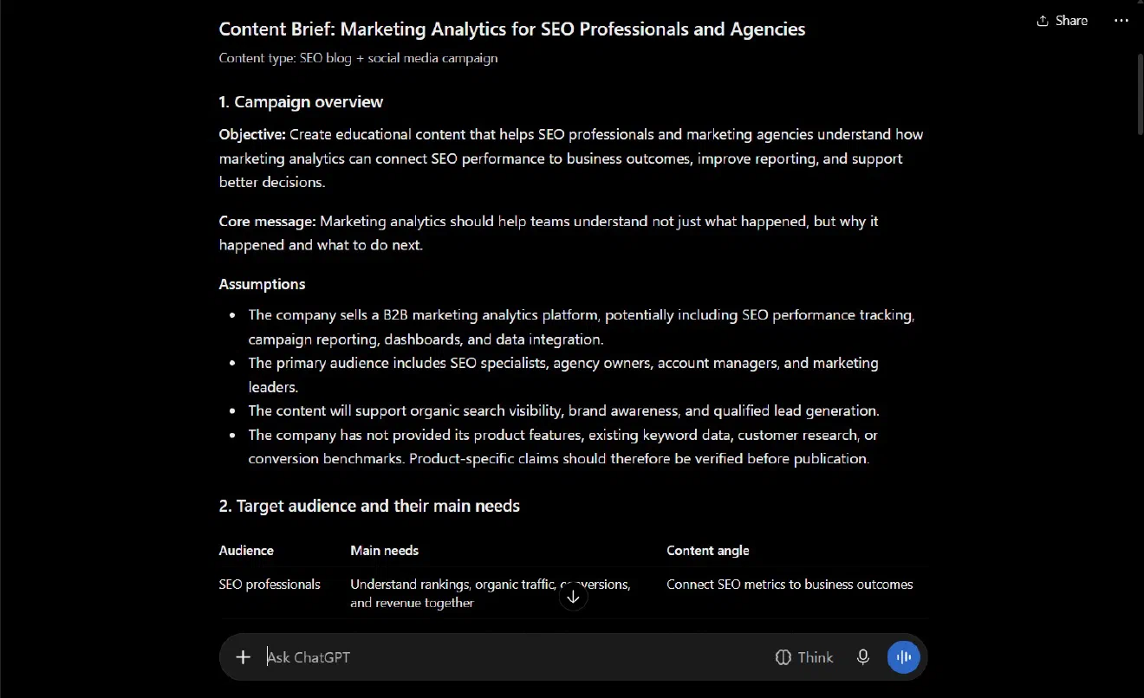Screen dimensions: 1144x698
Task: Click the bullet about organic search visibility
Action: pos(563,410)
